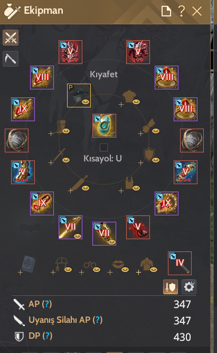The image size is (217, 353).
Task: Toggle eye icon on shield costume slot
Action: 156,160
